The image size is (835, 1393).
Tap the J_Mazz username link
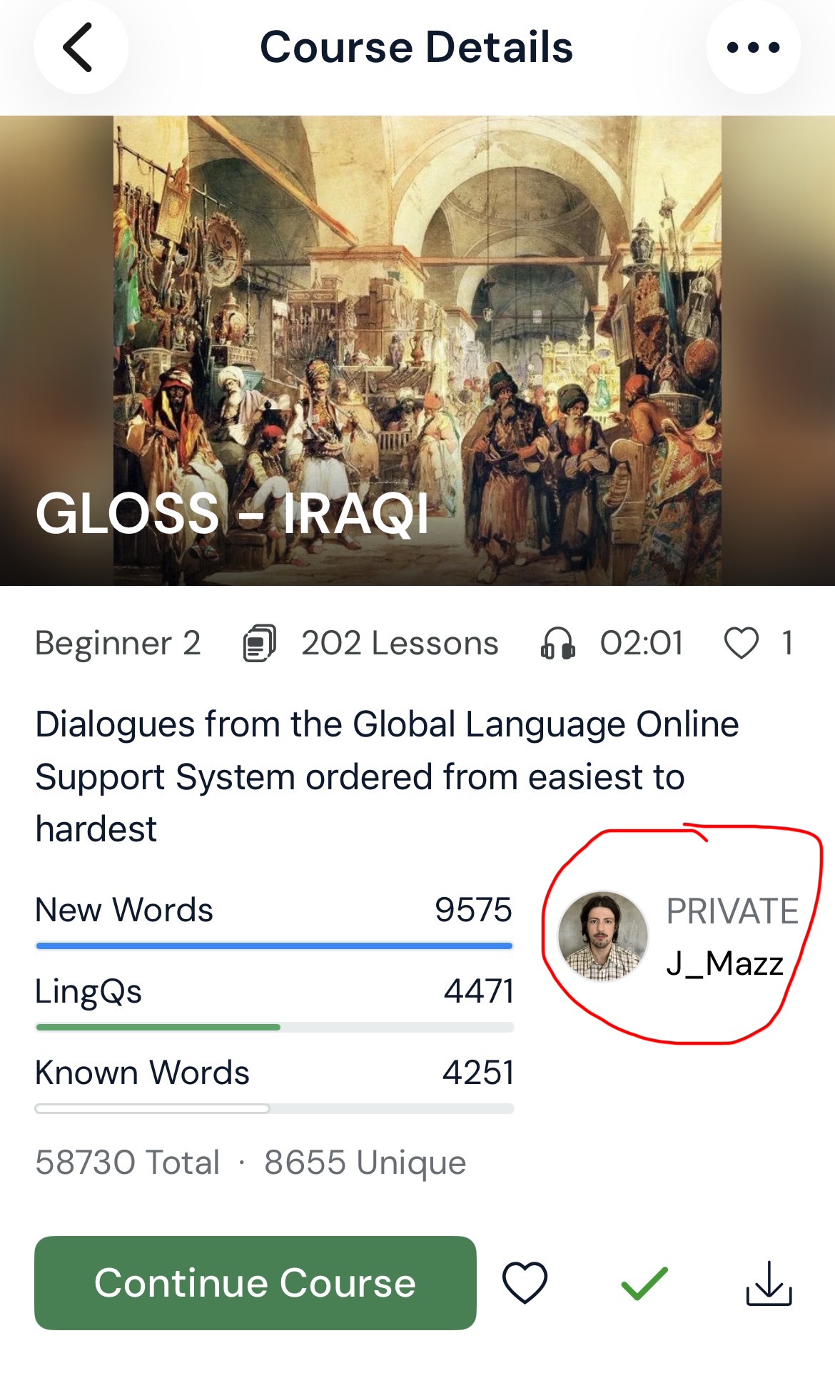point(724,963)
